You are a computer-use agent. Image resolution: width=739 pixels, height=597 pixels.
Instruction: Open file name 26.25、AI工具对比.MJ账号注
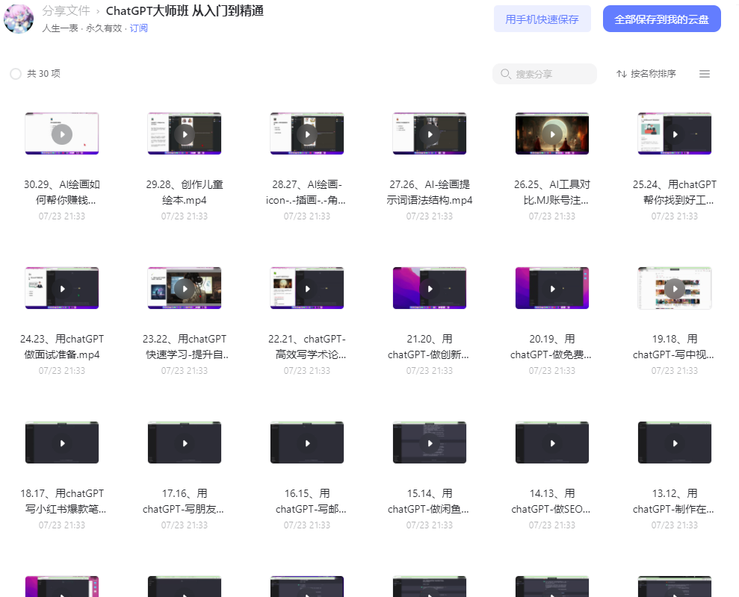click(552, 192)
